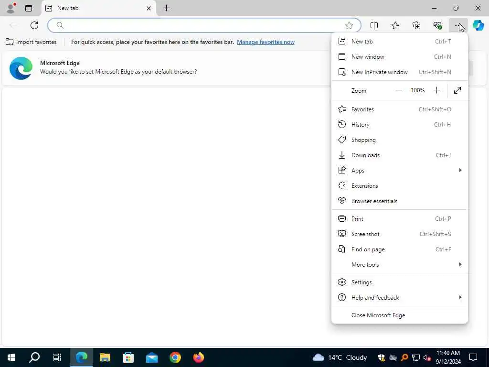Open Downloads from the menu
This screenshot has width=489, height=367.
[400, 155]
